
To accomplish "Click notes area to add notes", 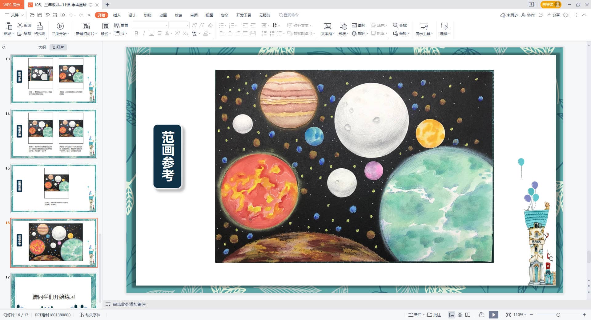I will pyautogui.click(x=129, y=304).
